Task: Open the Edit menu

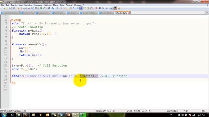Action: click(x=8, y=5)
